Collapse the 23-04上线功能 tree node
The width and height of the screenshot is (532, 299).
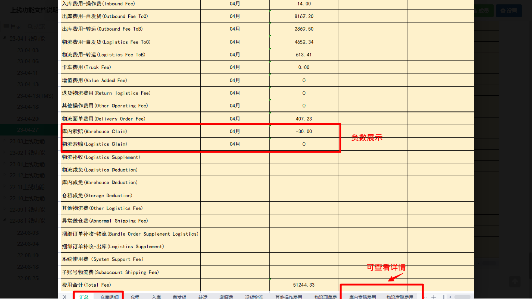click(5, 39)
